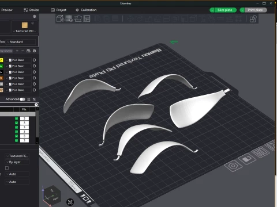This screenshot has height=207, width=277.
Task: Switch to the Device tab
Action: pos(31,10)
